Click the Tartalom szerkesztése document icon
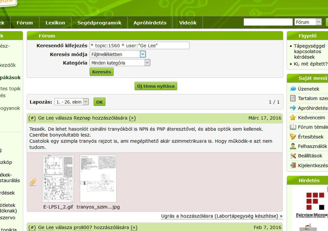The image size is (328, 231). click(x=293, y=98)
